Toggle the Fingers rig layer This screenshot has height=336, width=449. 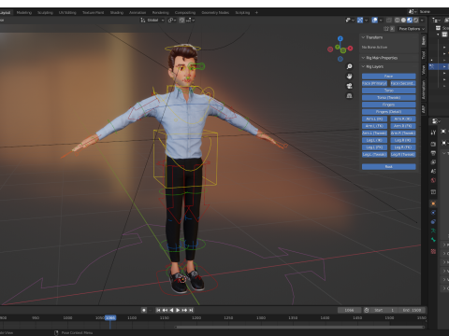tap(388, 105)
